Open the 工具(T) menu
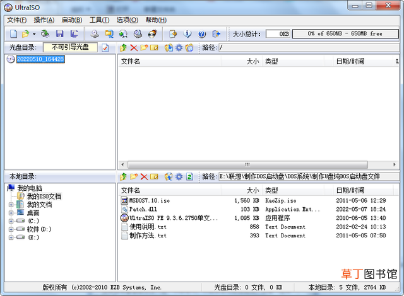 100,20
